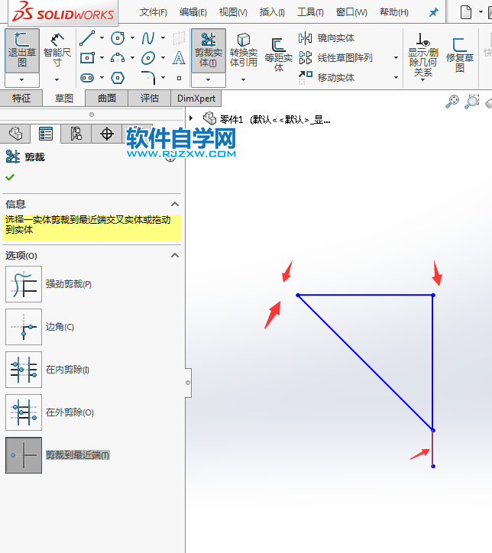Switch to the 曲面 ribbon tab
492x553 pixels.
(106, 99)
